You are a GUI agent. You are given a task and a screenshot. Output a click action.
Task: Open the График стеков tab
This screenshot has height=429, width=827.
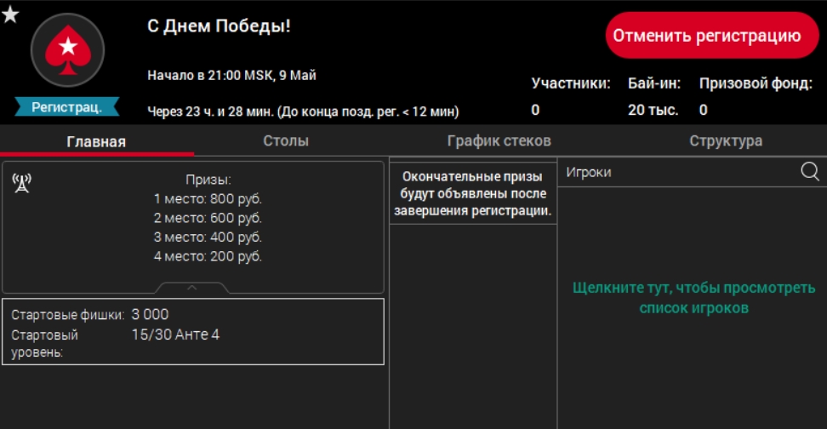pos(499,141)
